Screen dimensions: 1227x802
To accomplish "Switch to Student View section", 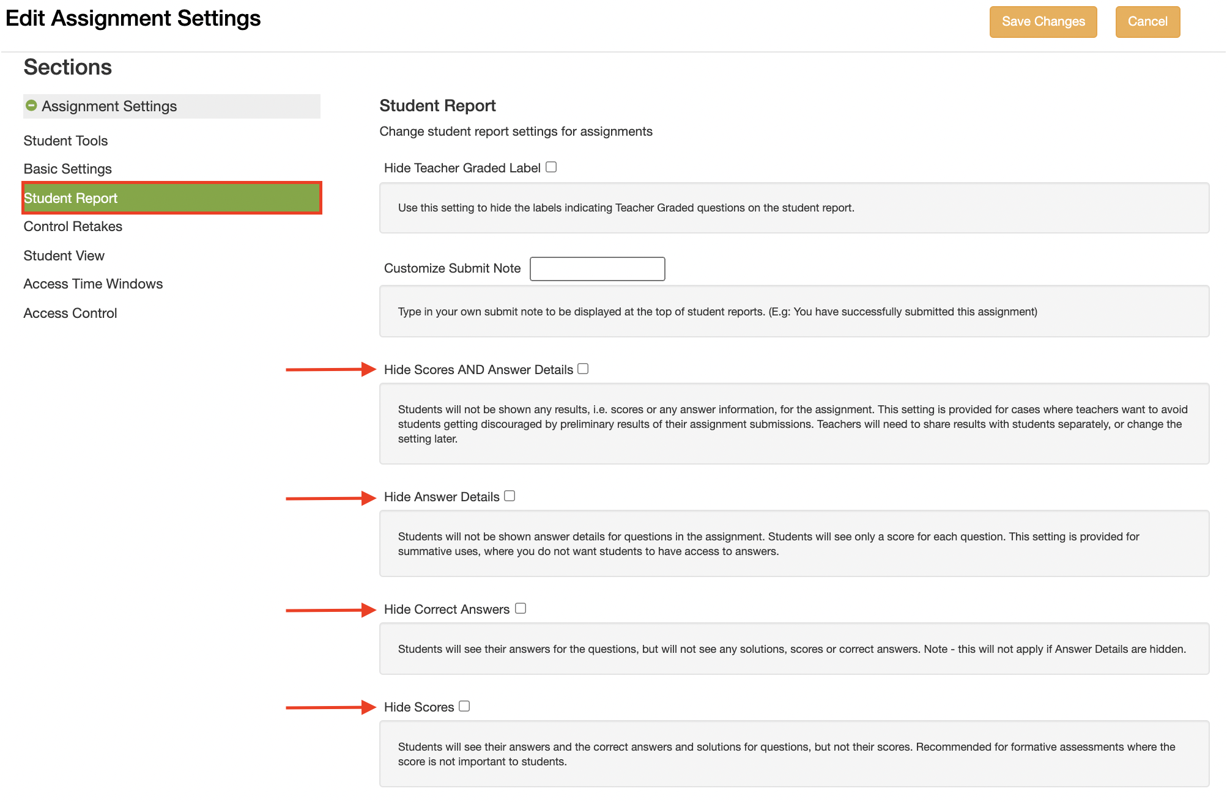I will pos(64,256).
